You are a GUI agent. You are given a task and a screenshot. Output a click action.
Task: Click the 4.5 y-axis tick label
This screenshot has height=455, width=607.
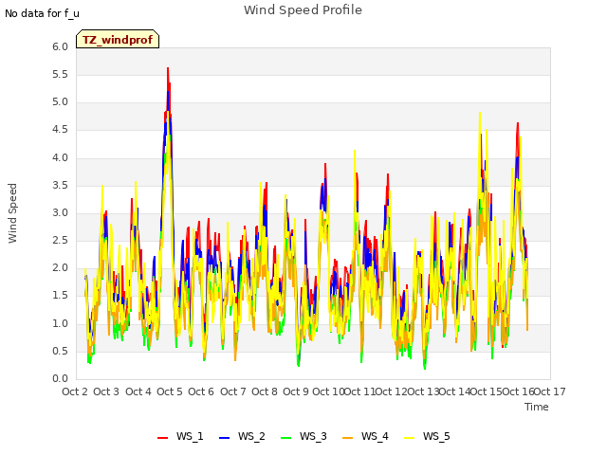click(x=61, y=130)
